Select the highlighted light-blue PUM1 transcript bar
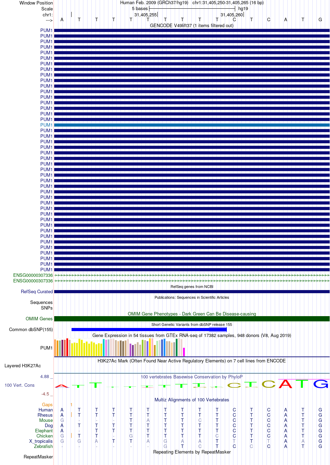This screenshot has height=465, width=330. pos(192,125)
